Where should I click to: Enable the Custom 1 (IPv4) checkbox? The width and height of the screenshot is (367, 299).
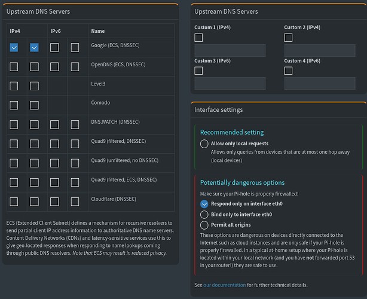[199, 38]
